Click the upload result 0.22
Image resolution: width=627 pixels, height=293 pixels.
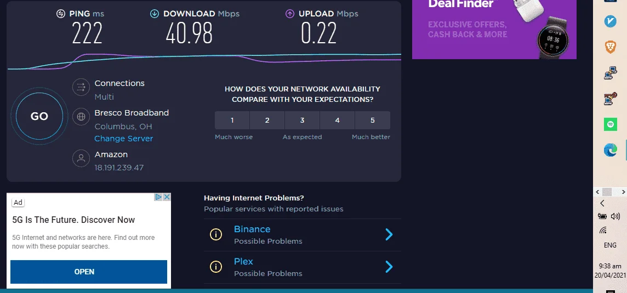point(318,33)
